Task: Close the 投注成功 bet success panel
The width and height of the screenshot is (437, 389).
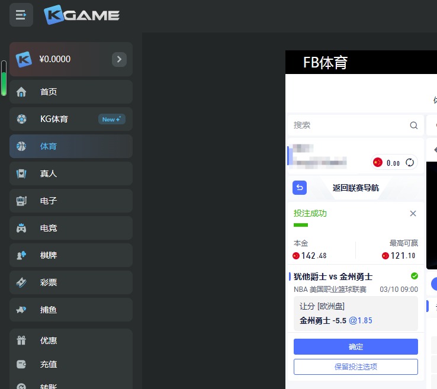Action: coord(413,214)
